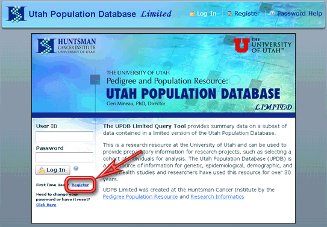Click the 'Password' label above the field
Viewport: 327px width, 227px height.
coord(50,148)
